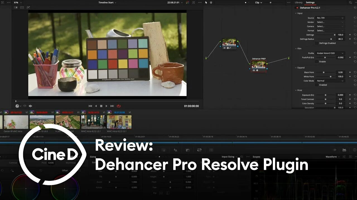Open the viewer overlay tool icon by transport

(x=17, y=106)
